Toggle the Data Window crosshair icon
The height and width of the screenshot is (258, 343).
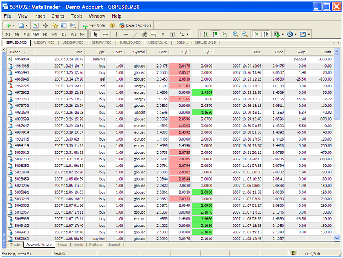(x=46, y=25)
